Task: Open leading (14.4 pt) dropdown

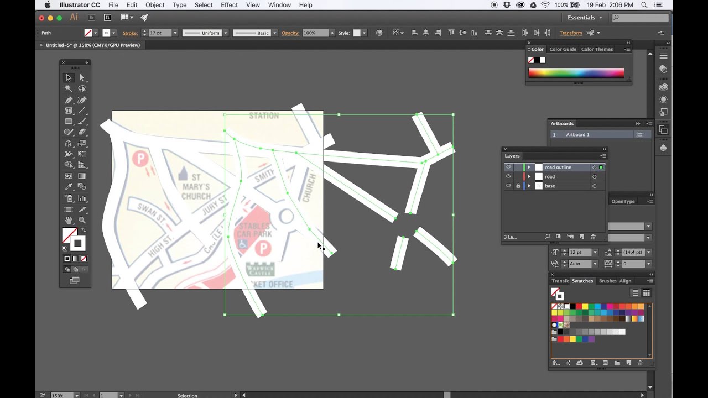Action: [648, 252]
